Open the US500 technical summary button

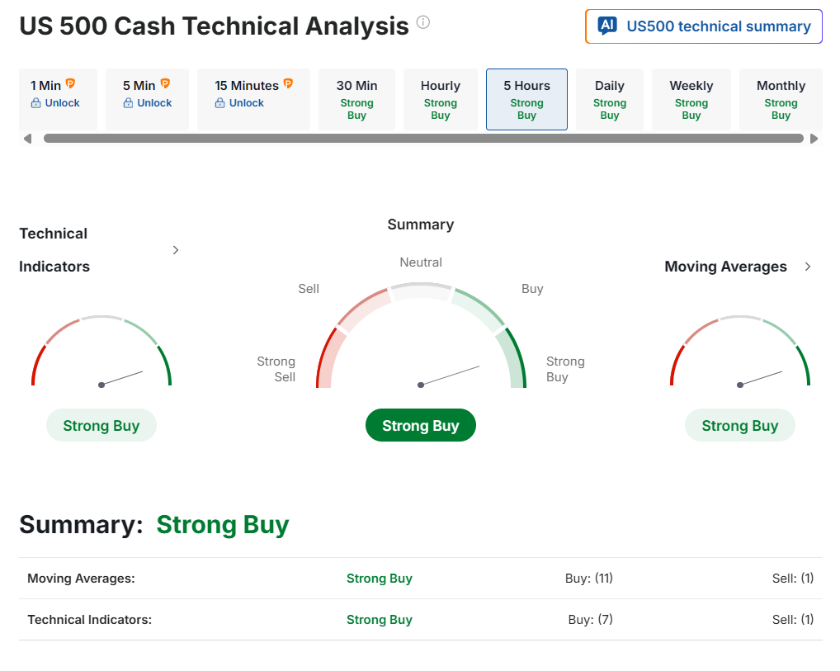pyautogui.click(x=704, y=26)
